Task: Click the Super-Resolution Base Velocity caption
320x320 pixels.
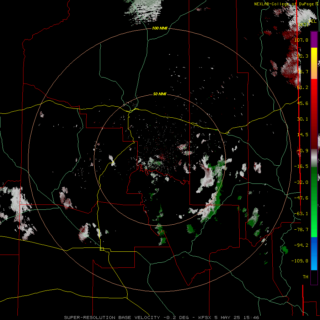Action: (x=161, y=318)
